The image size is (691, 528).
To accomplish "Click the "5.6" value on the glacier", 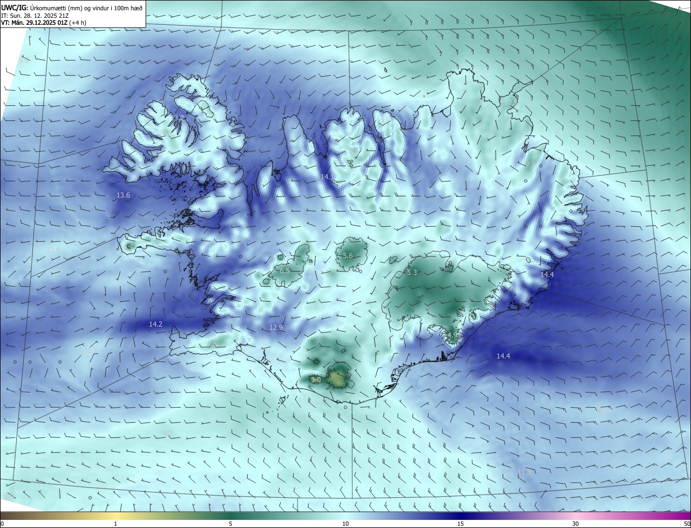I will pyautogui.click(x=348, y=256).
